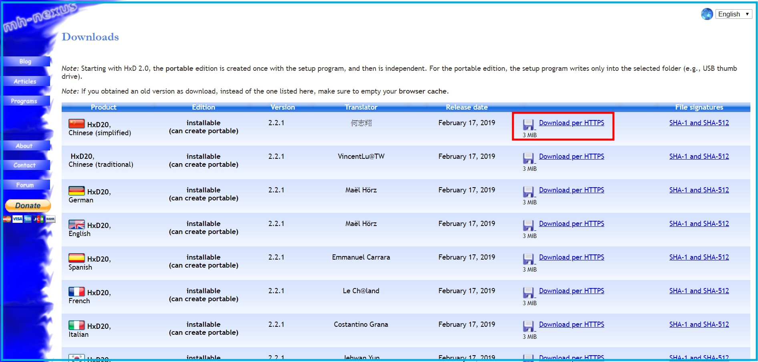Open the Contact menu item
The image size is (758, 362).
26,165
